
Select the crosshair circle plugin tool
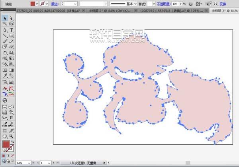(5, 100)
